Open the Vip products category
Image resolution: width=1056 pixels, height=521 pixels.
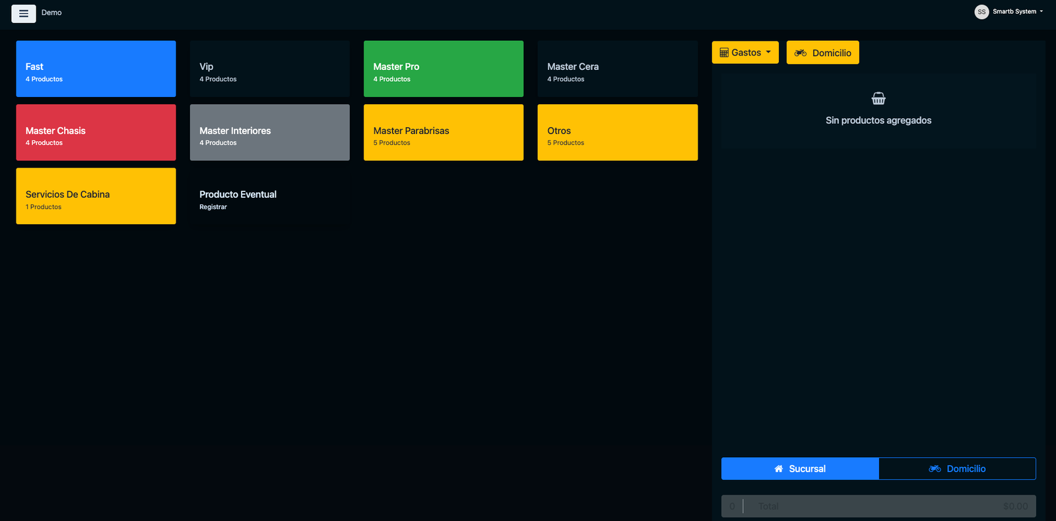tap(270, 69)
